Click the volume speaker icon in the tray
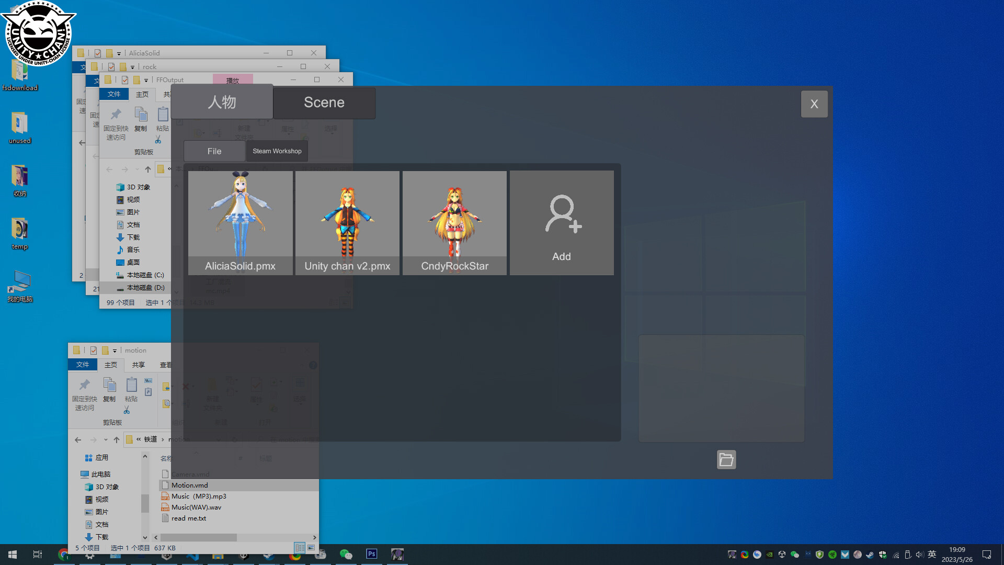1004x565 pixels. pos(919,555)
